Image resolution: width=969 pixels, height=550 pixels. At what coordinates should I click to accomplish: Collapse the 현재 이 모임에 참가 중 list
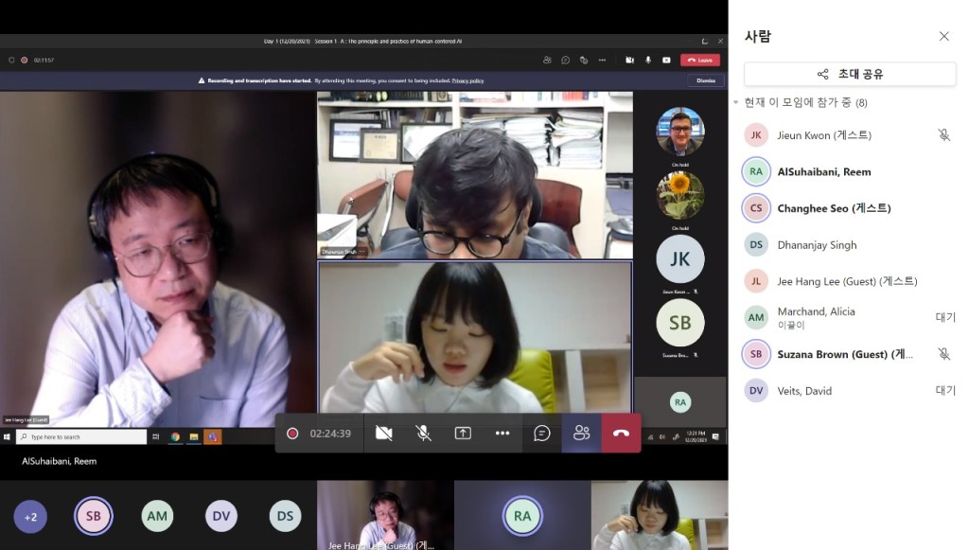pyautogui.click(x=736, y=102)
